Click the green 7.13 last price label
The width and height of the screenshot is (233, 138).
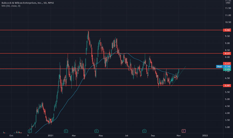(x=227, y=70)
